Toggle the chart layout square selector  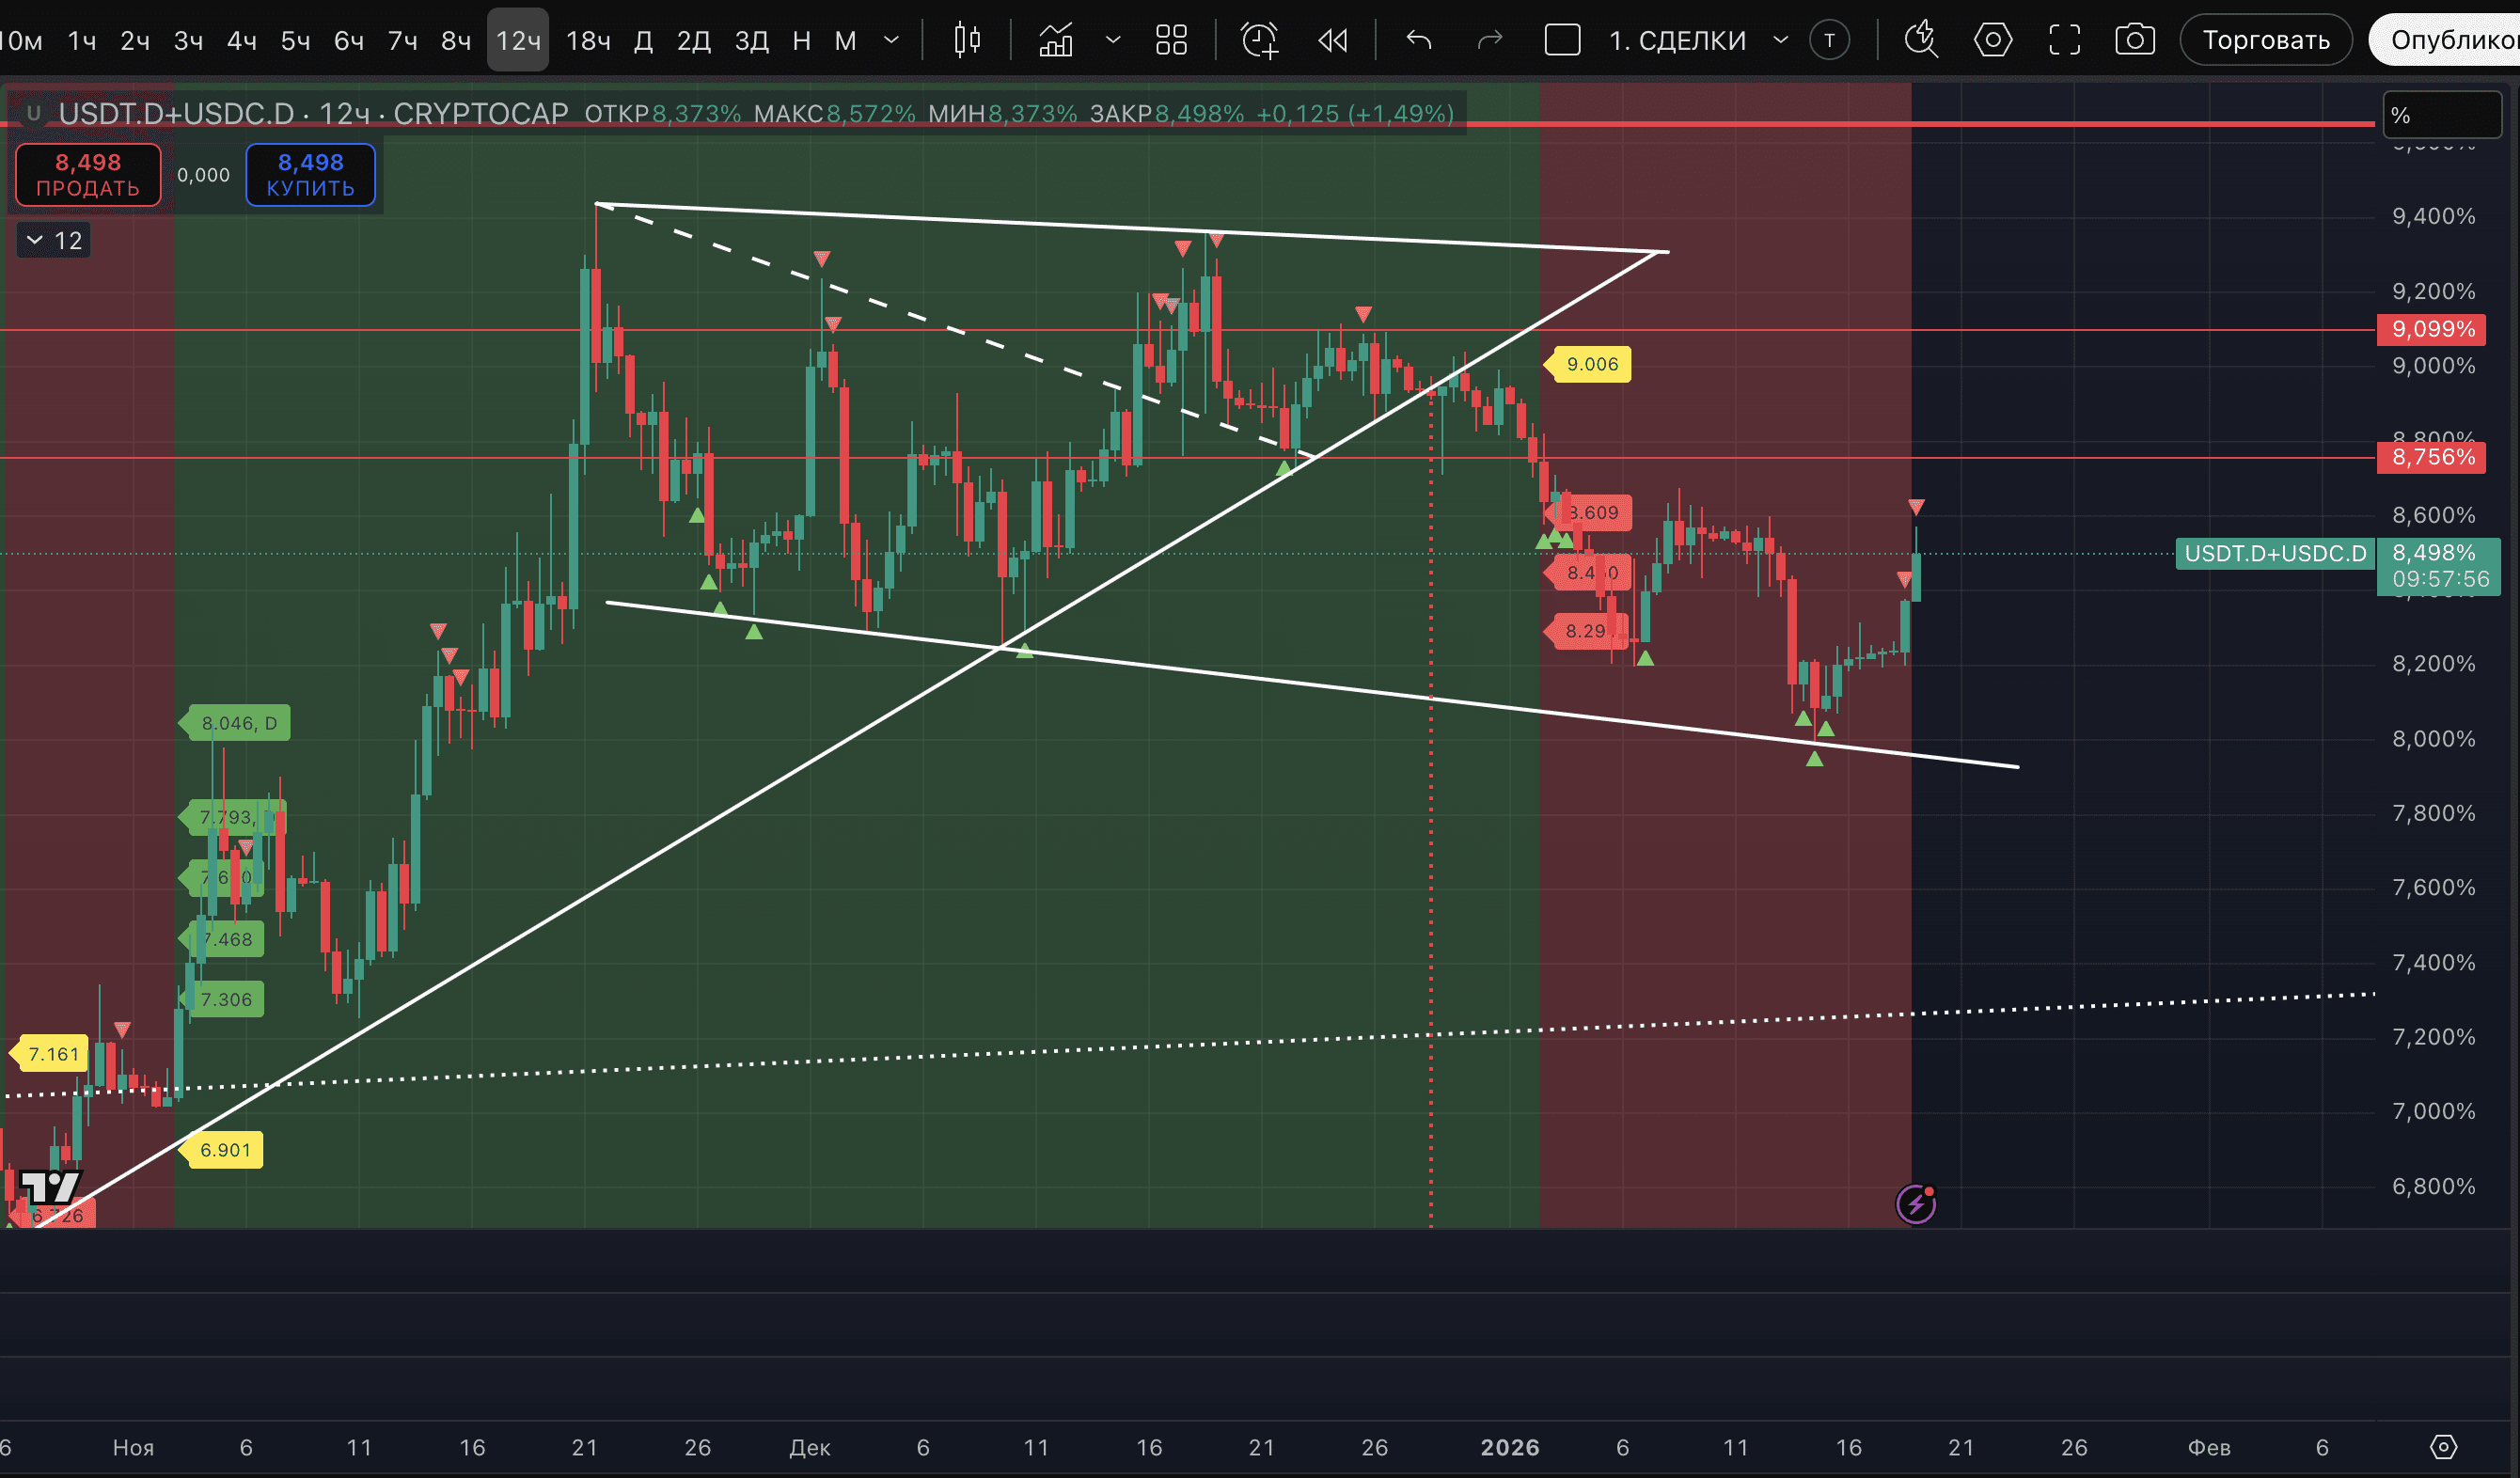pos(1562,40)
